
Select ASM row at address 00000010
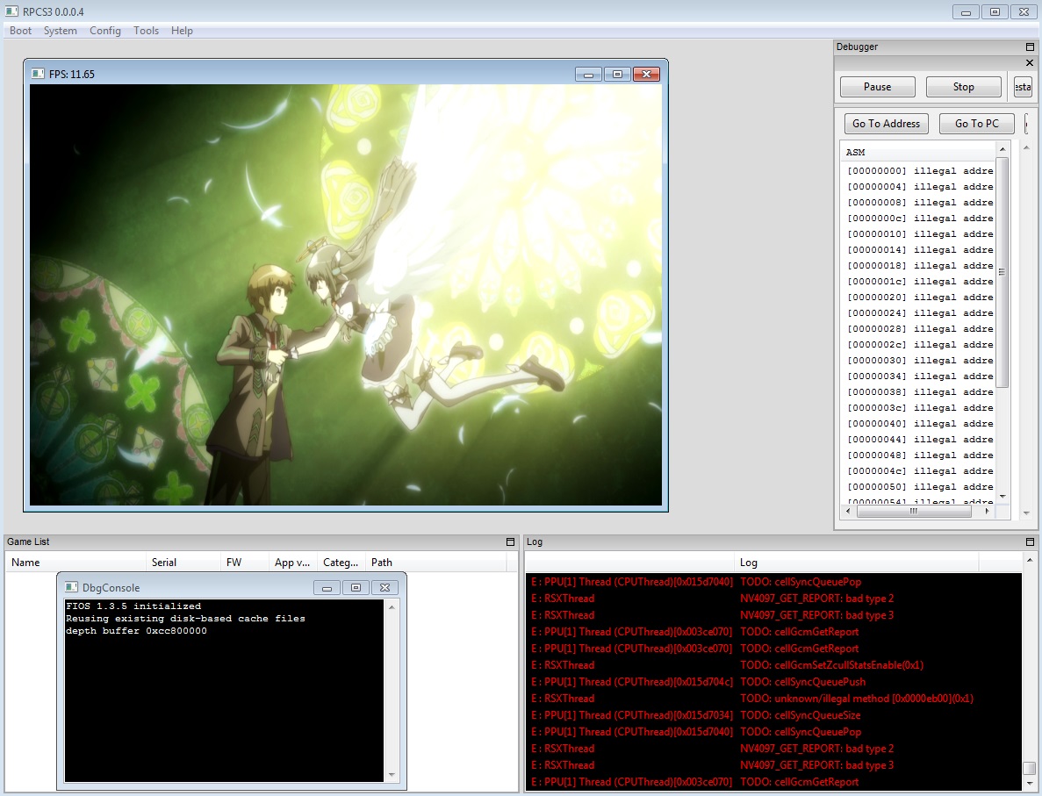919,234
